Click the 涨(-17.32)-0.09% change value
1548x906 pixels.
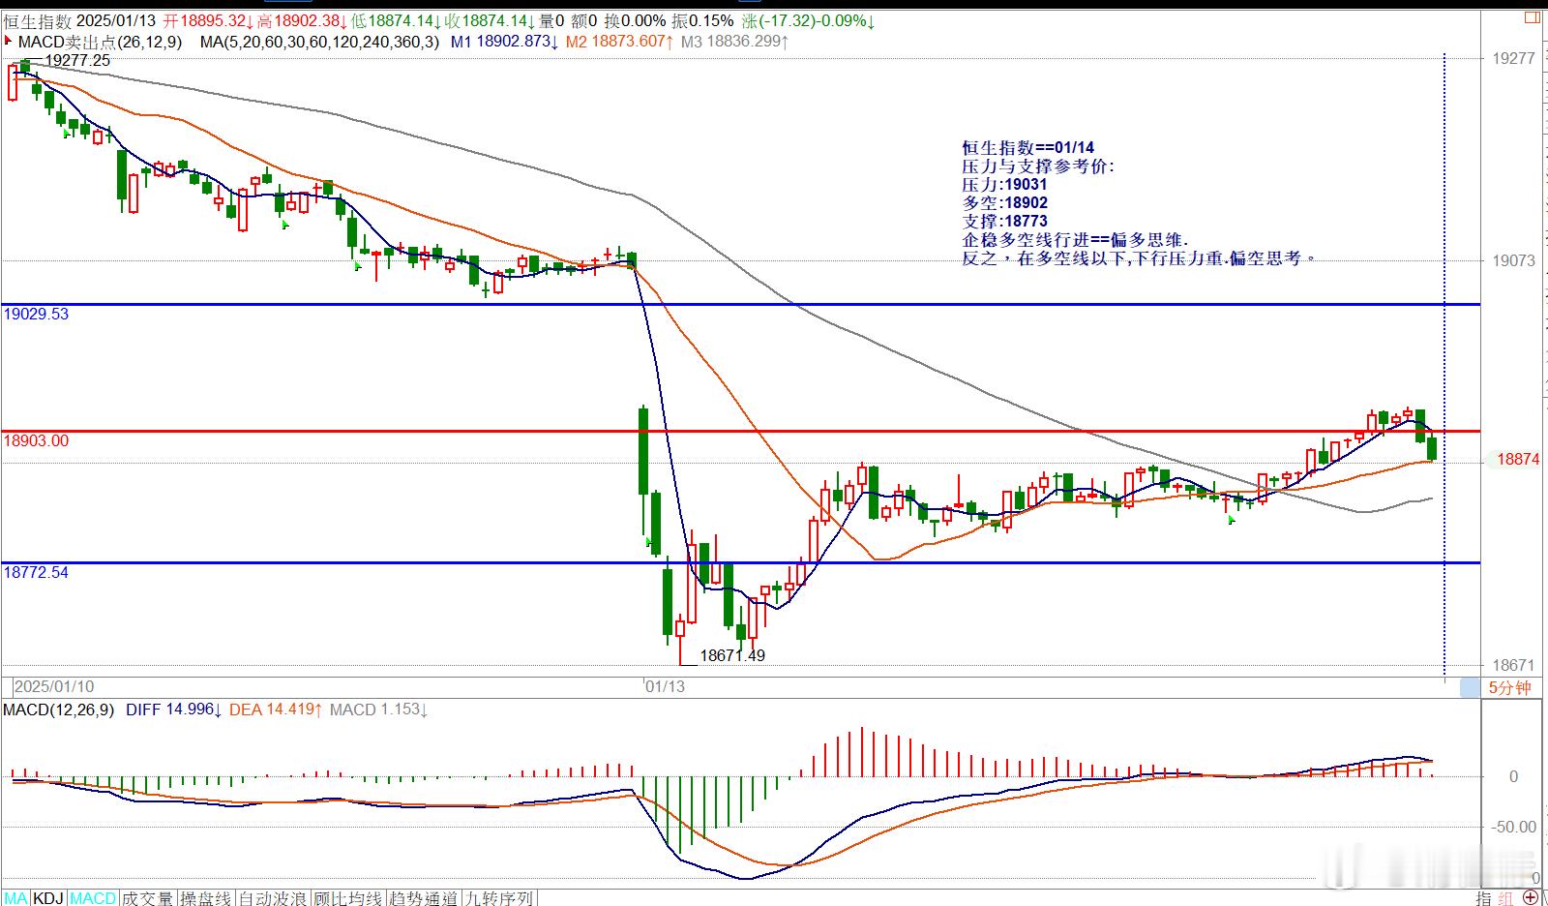point(810,20)
